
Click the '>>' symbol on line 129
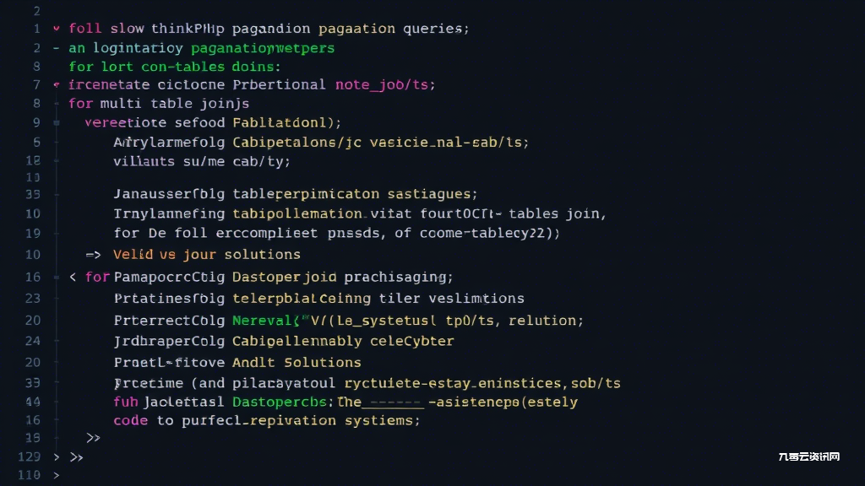[x=76, y=456]
